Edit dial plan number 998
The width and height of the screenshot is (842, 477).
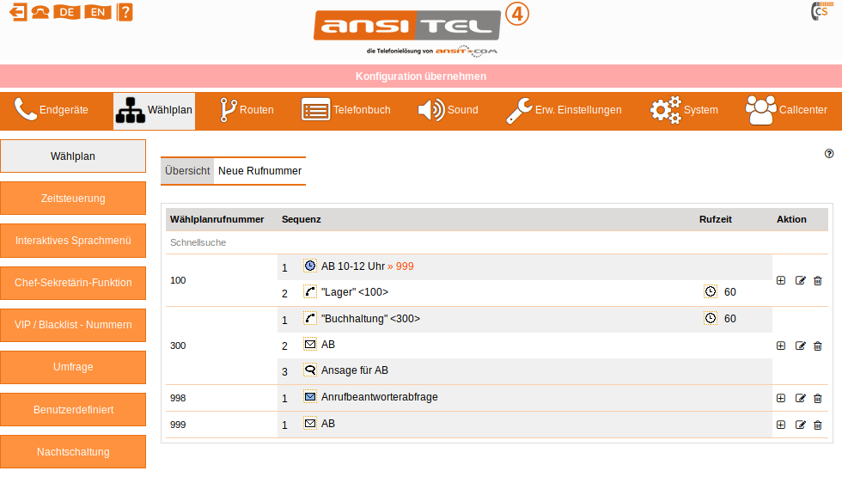click(801, 398)
